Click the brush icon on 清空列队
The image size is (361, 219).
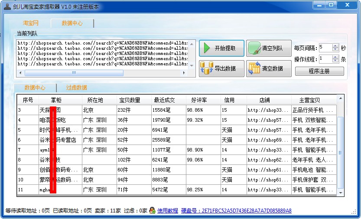254,48
